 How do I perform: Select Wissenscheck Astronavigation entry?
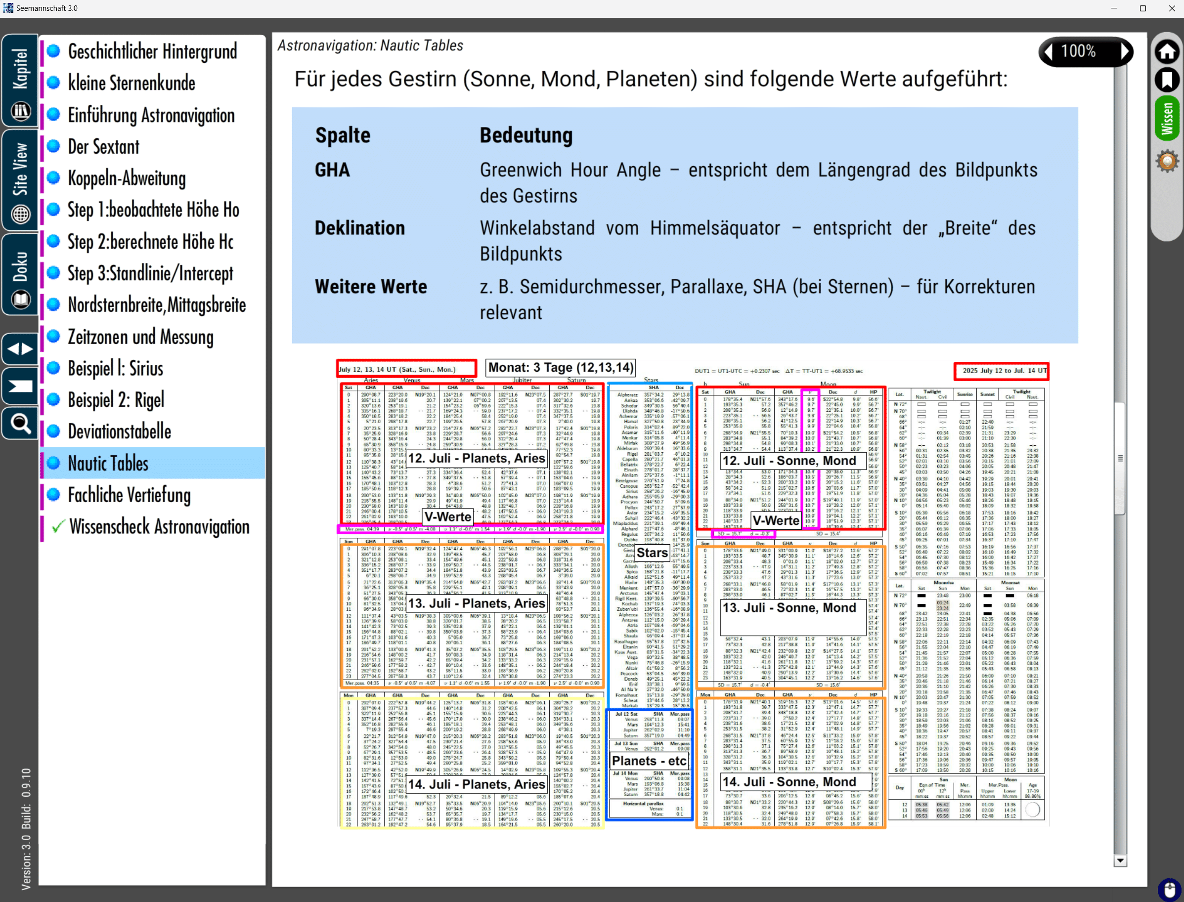159,527
